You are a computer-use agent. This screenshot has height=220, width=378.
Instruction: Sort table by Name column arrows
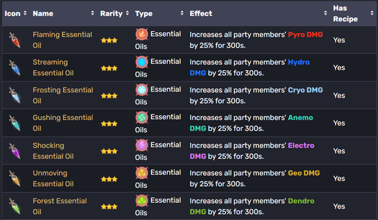(94, 13)
